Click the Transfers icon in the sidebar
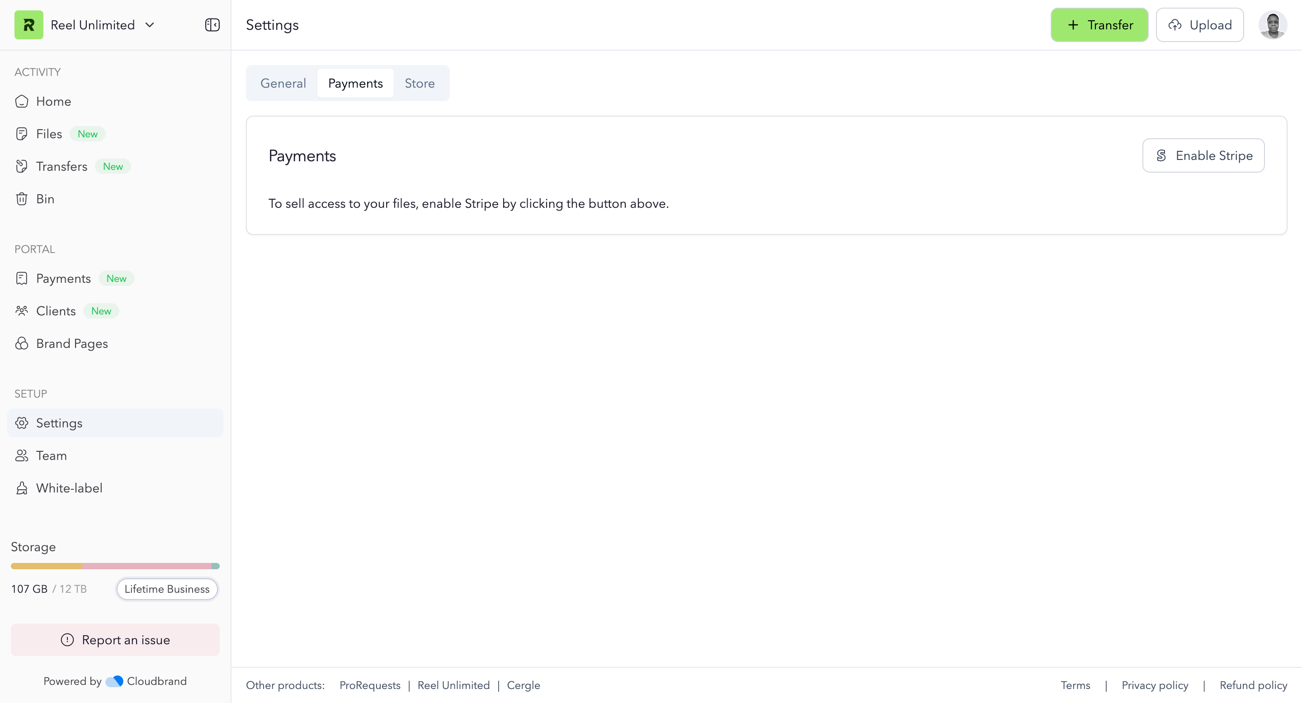 [22, 166]
